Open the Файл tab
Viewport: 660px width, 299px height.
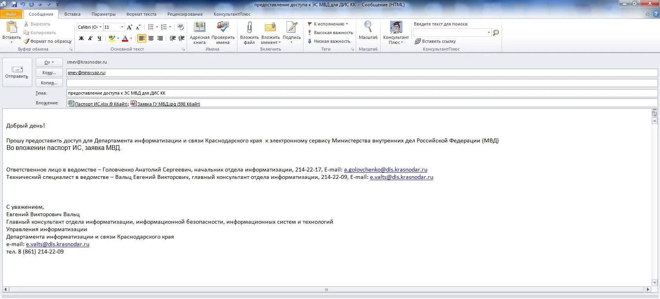point(11,14)
